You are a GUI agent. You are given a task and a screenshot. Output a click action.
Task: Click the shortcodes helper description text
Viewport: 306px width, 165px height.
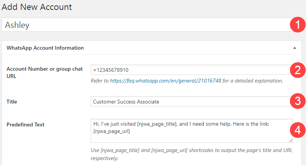coord(192,154)
